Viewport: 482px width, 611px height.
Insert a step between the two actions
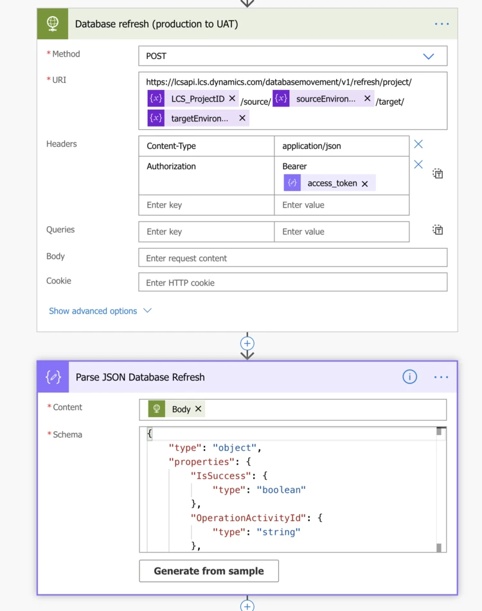(247, 343)
